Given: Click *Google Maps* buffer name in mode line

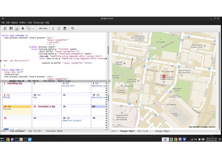Looking at the screenshot, I should 127,131.
